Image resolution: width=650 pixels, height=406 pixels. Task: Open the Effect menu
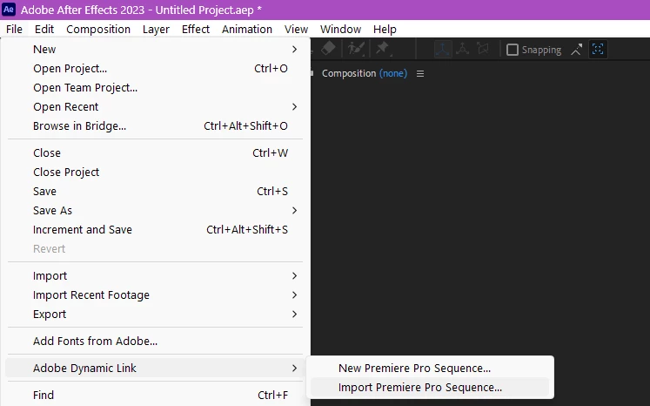coord(196,29)
